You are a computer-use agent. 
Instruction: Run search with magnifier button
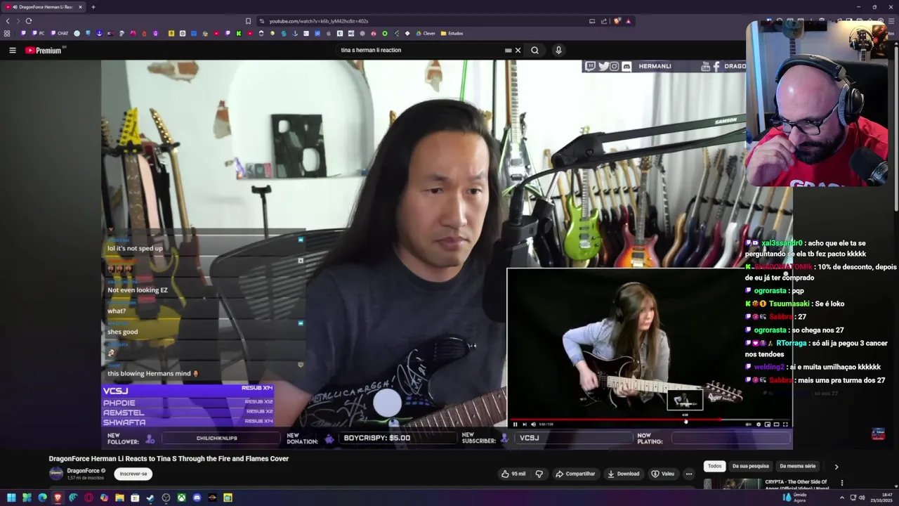tap(535, 50)
